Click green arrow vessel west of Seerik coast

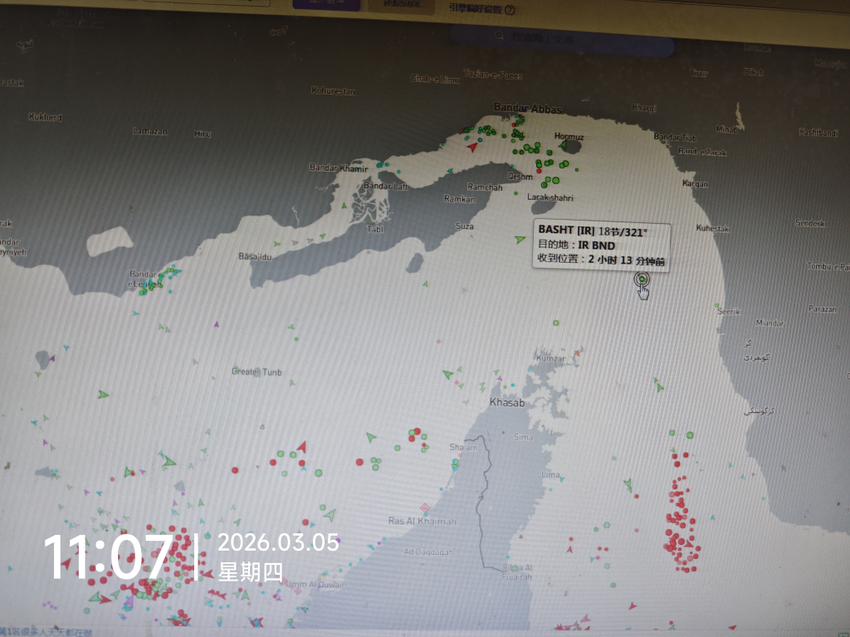(x=658, y=387)
